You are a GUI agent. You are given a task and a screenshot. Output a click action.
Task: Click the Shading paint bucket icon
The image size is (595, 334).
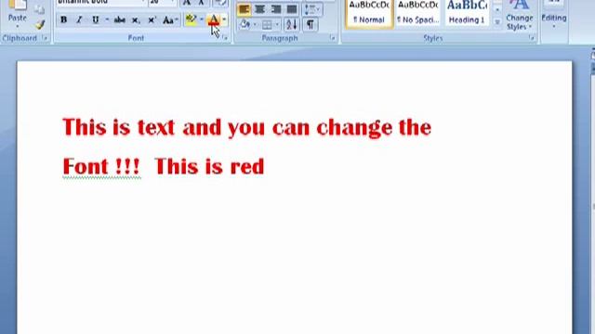(x=245, y=25)
